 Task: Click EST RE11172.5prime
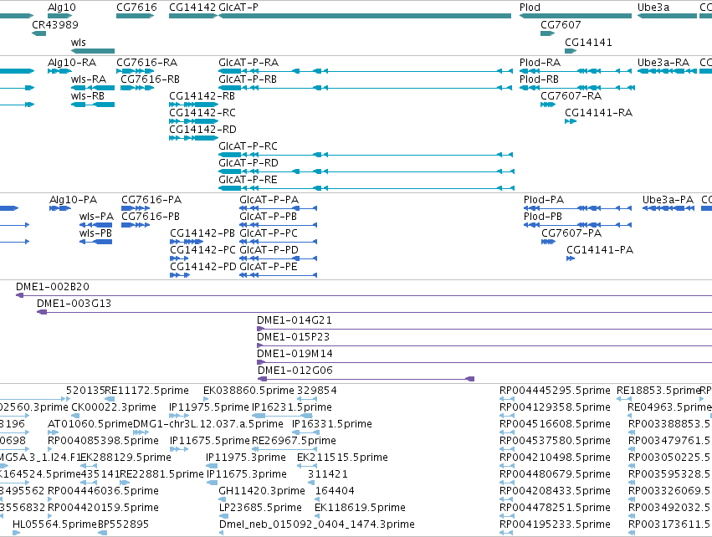click(146, 391)
